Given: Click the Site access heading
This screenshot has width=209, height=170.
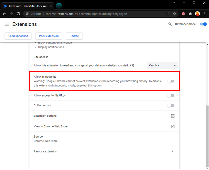Looking at the screenshot, I should [x=41, y=57].
